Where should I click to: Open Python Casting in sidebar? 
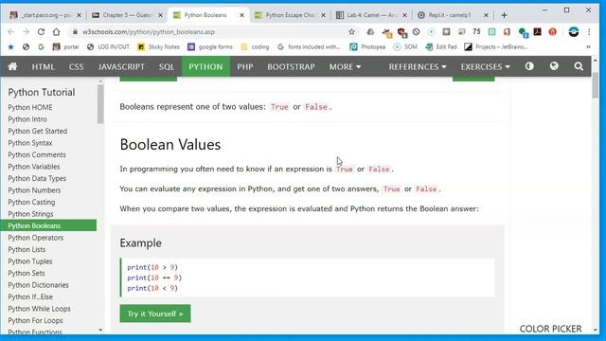point(31,202)
